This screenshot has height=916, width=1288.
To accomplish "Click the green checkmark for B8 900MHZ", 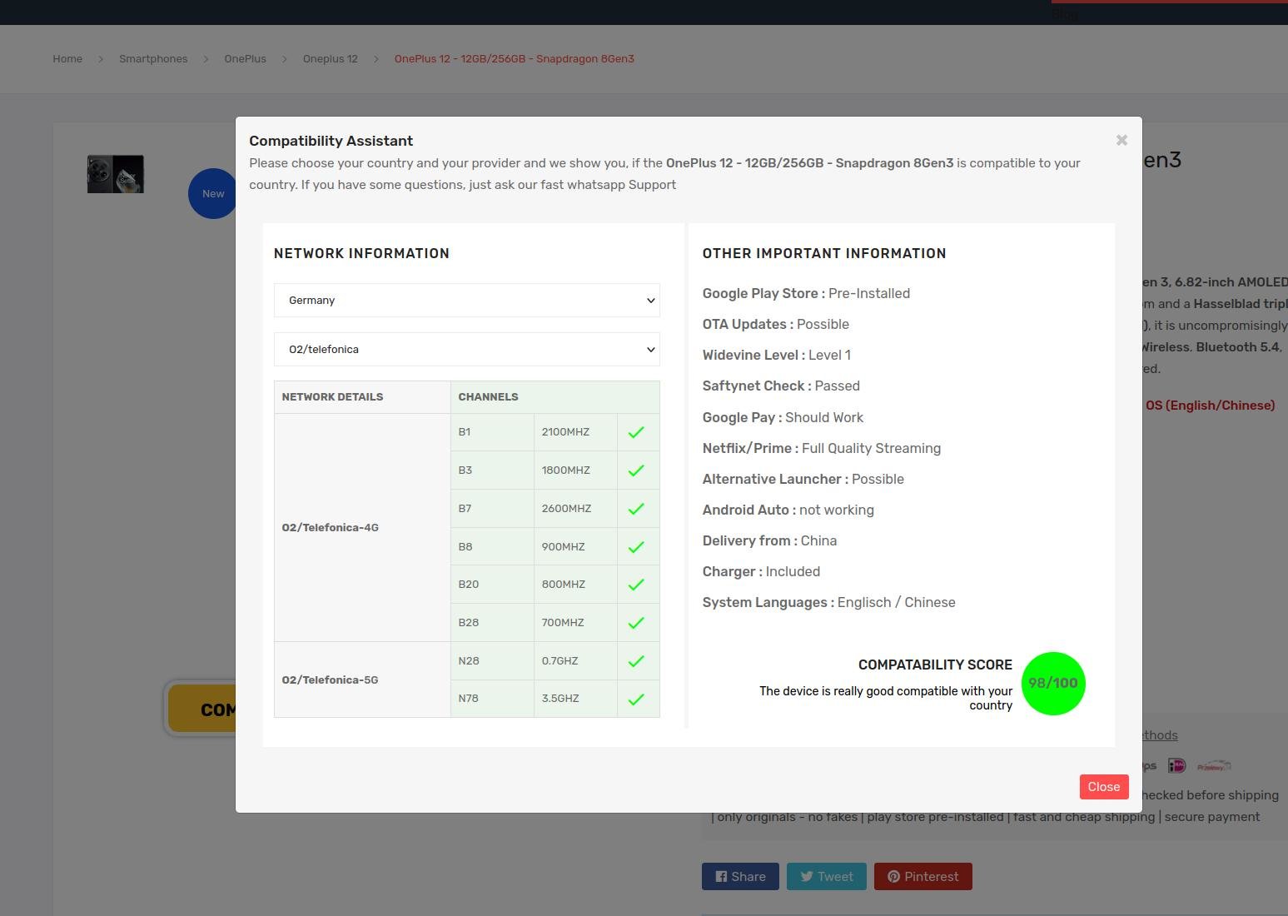I will (x=636, y=547).
